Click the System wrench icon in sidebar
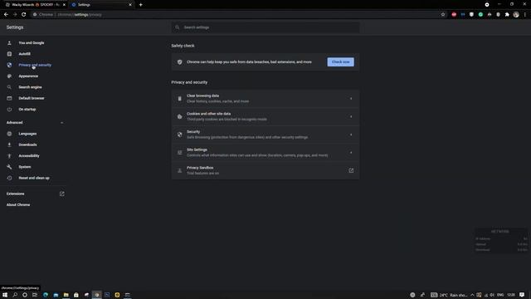 click(x=9, y=167)
